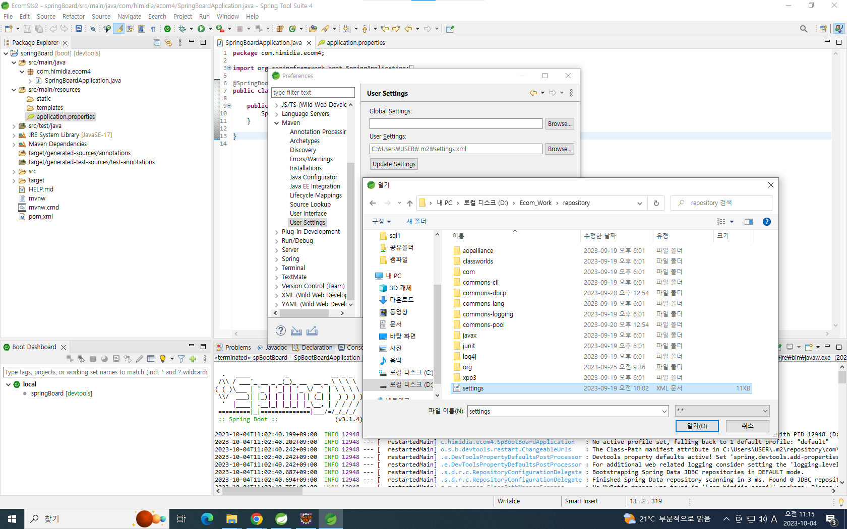This screenshot has height=529, width=847.
Task: Switch to the Problems tab
Action: tap(233, 348)
